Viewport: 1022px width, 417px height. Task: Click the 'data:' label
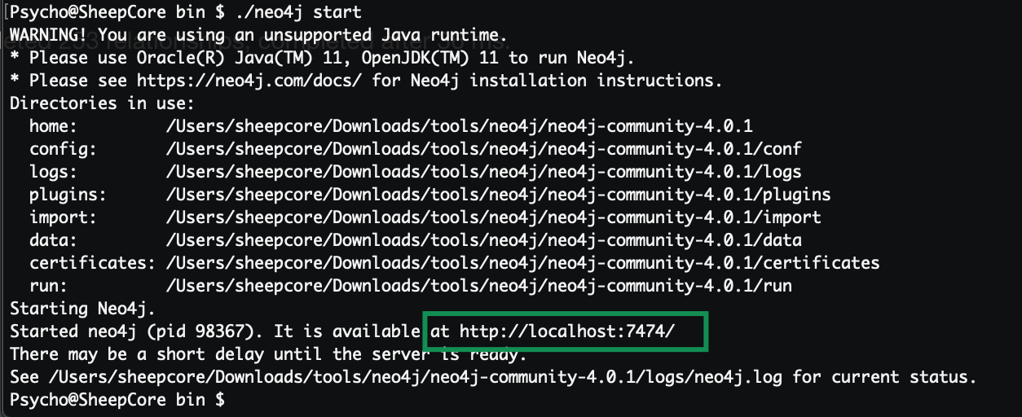(54, 241)
